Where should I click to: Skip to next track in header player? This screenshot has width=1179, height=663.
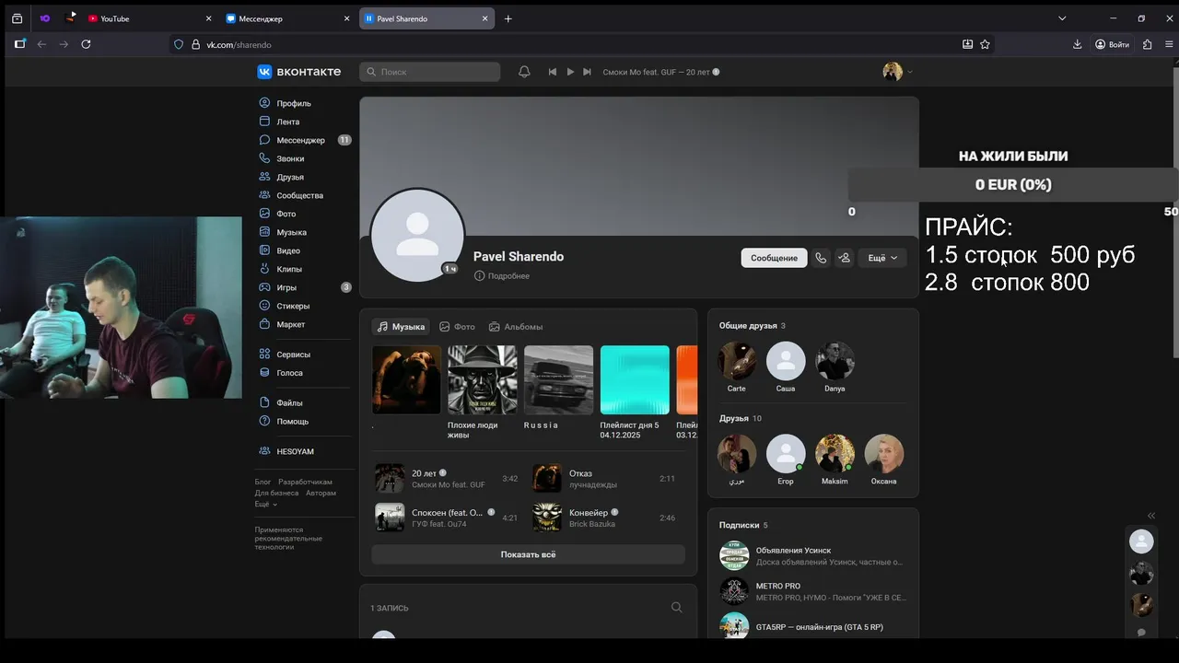tap(587, 72)
